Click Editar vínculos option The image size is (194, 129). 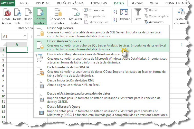96,22
